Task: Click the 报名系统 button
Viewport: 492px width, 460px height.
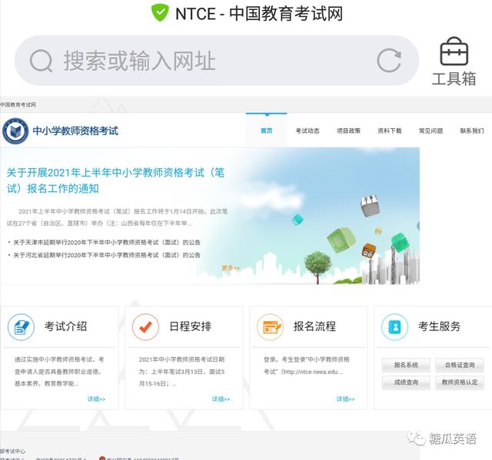Action: click(x=406, y=365)
